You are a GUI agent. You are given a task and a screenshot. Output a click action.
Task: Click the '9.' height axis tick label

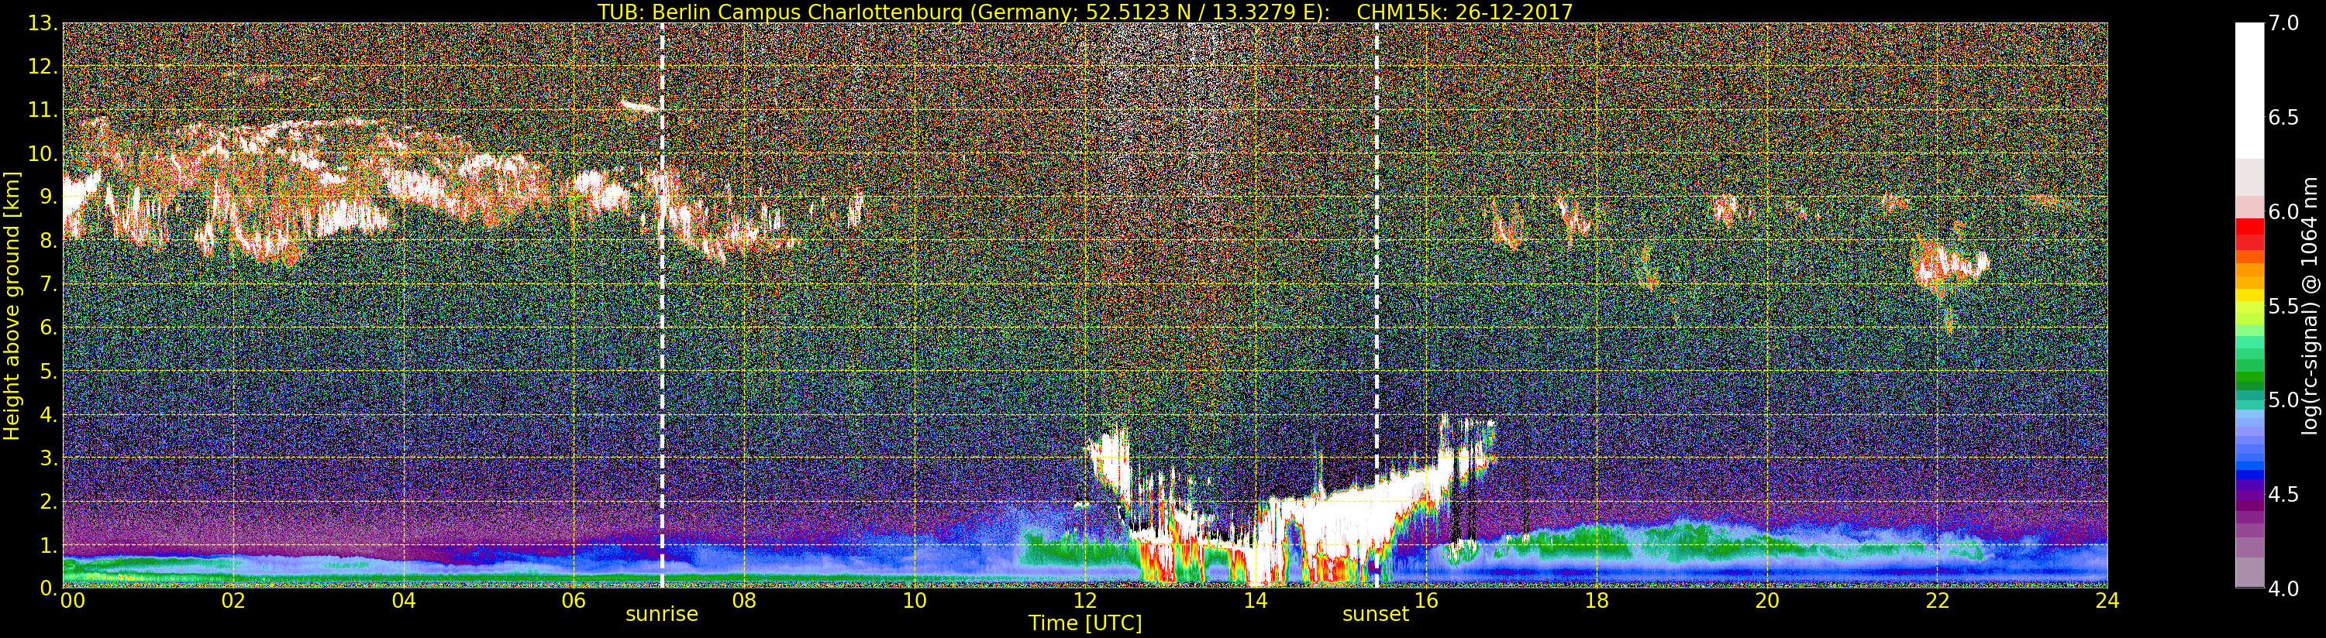[x=48, y=197]
